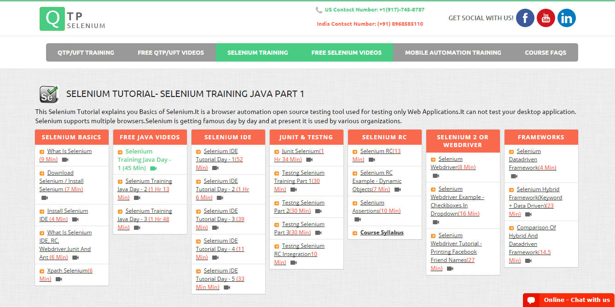This screenshot has height=307, width=615.
Task: Open Selenium IDE Tutorial Day - 4 link
Action: point(220,249)
